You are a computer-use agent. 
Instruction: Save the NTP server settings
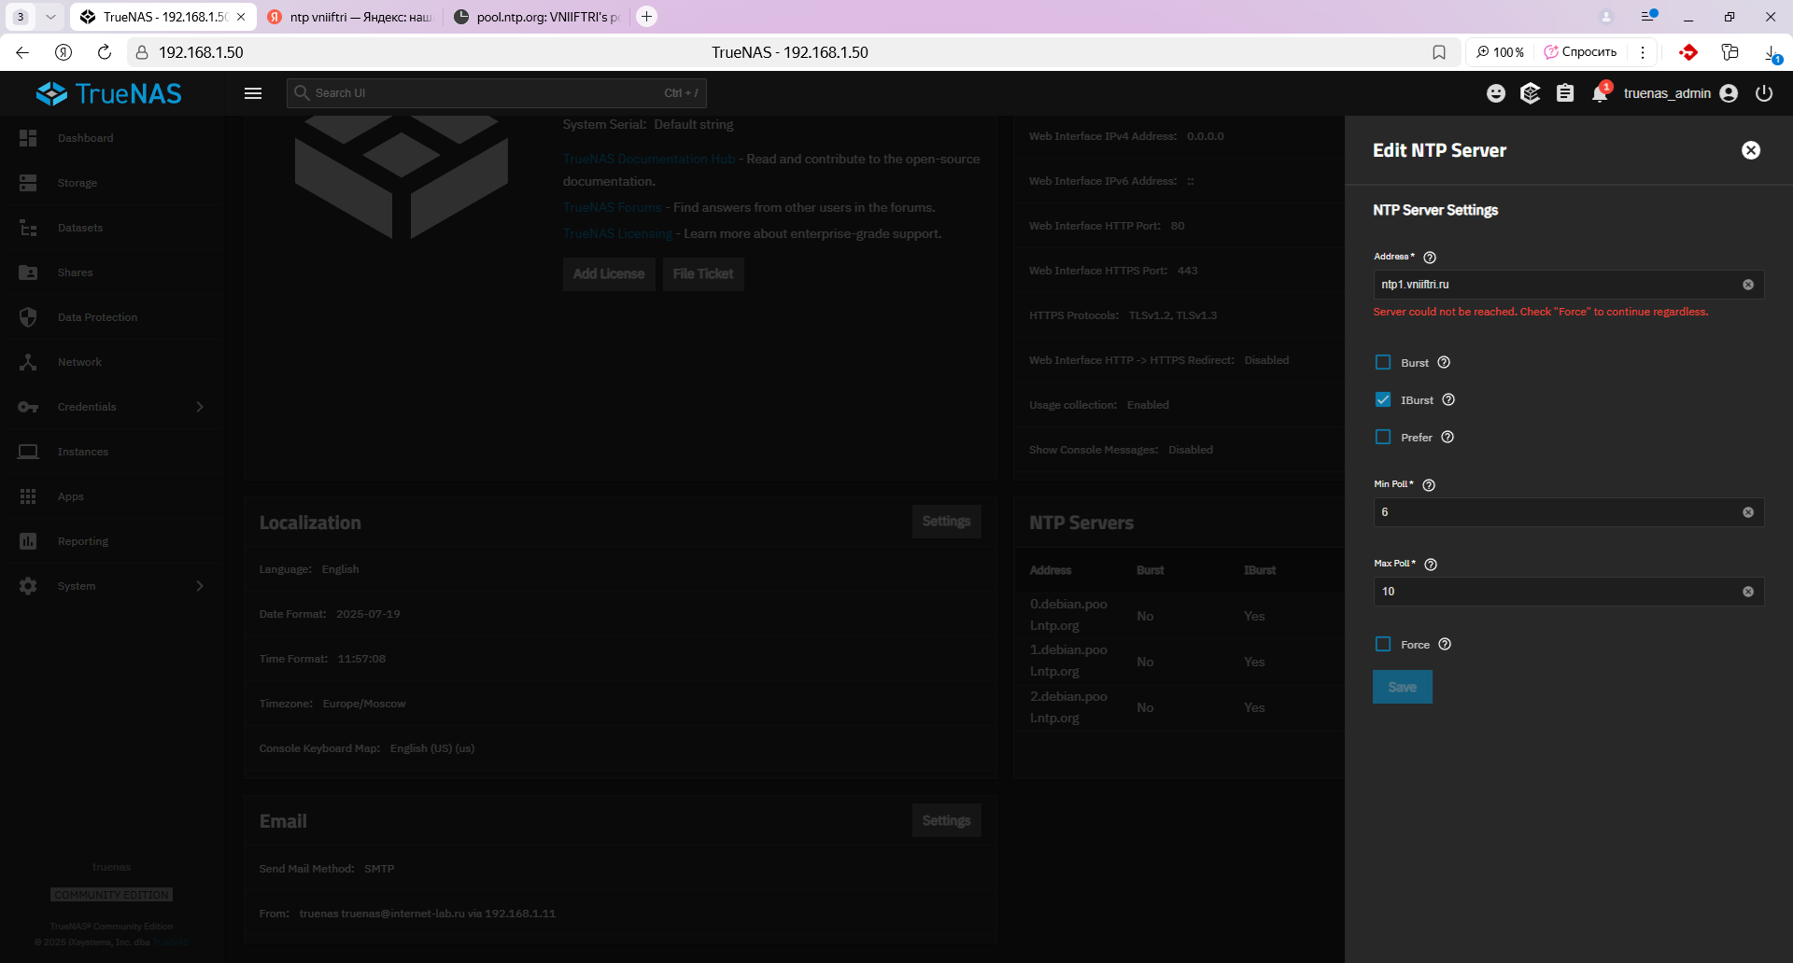(x=1402, y=687)
